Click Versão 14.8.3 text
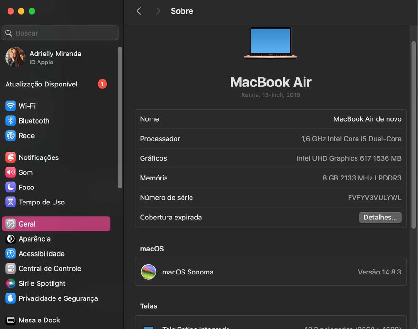The height and width of the screenshot is (329, 418). [x=380, y=272]
